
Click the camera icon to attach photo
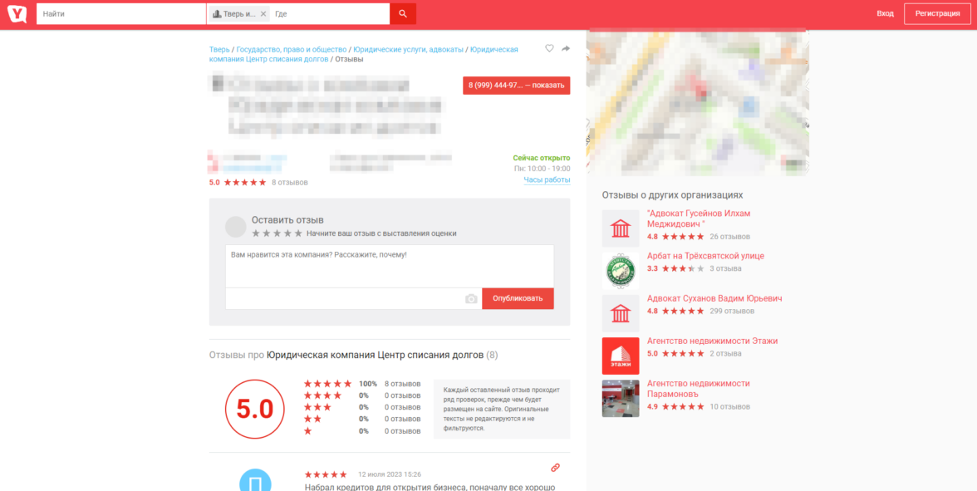click(471, 299)
